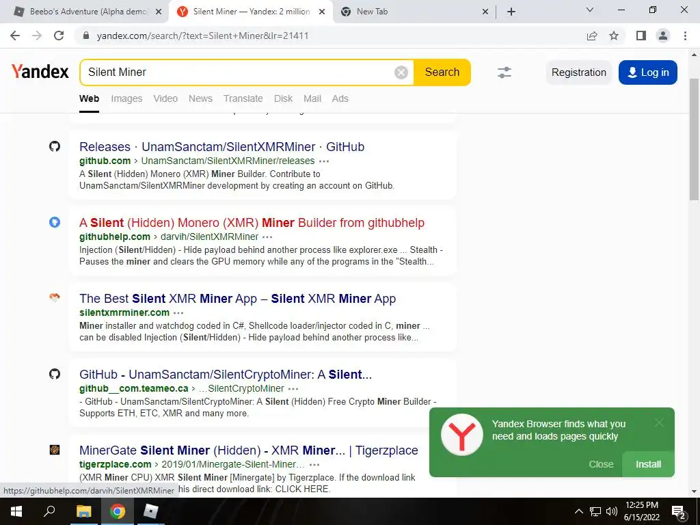Open Yandex Disk
700x525 pixels.
click(x=284, y=98)
